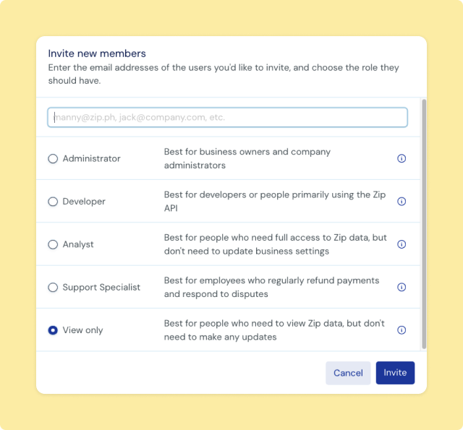Screen dimensions: 463x430
Task: Select the Analyst radio option
Action: (x=53, y=244)
